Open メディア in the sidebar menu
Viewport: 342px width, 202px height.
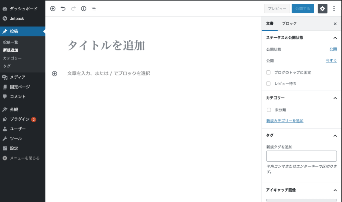(x=17, y=77)
